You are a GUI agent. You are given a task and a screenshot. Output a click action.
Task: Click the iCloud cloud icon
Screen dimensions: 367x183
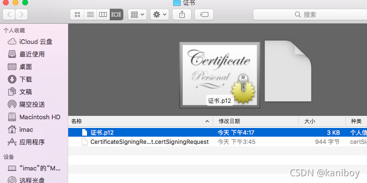point(12,42)
